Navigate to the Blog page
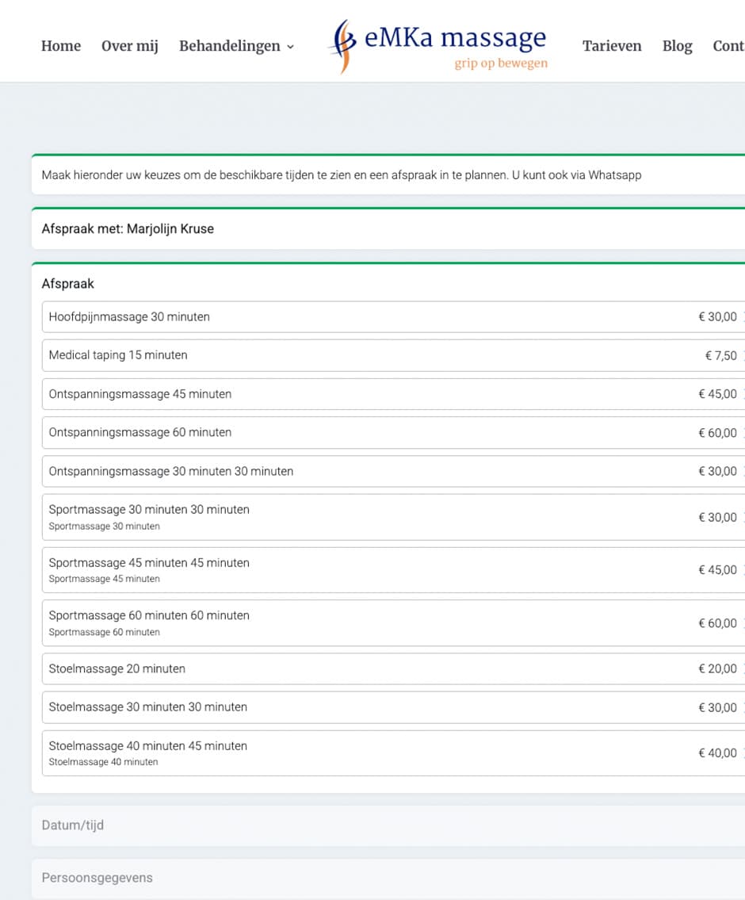The width and height of the screenshot is (745, 900). (677, 46)
